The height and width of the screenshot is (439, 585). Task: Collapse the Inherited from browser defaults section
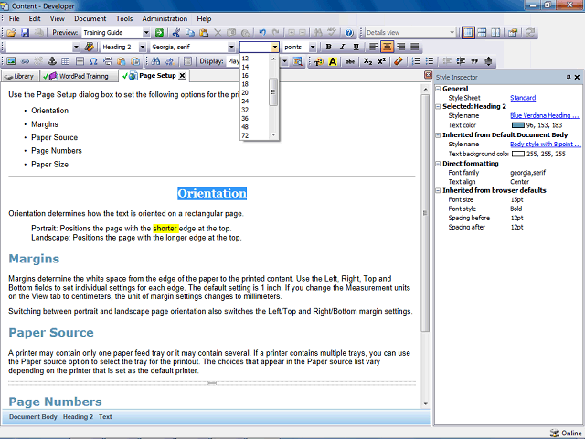click(438, 191)
